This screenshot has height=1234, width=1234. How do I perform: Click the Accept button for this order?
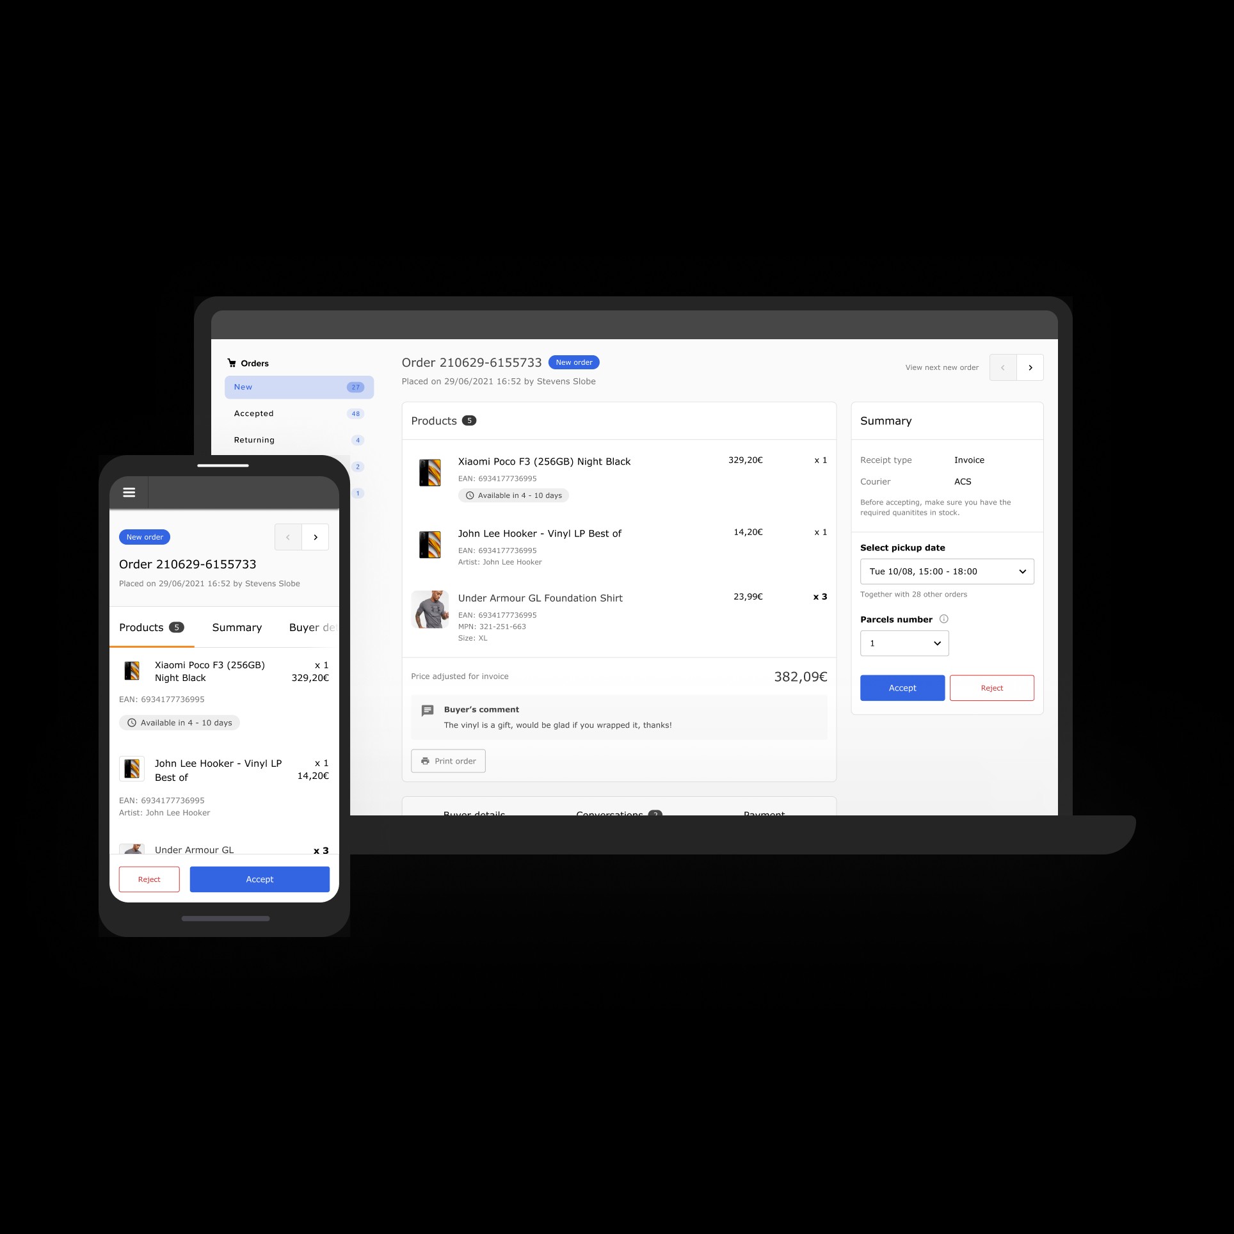pyautogui.click(x=901, y=687)
